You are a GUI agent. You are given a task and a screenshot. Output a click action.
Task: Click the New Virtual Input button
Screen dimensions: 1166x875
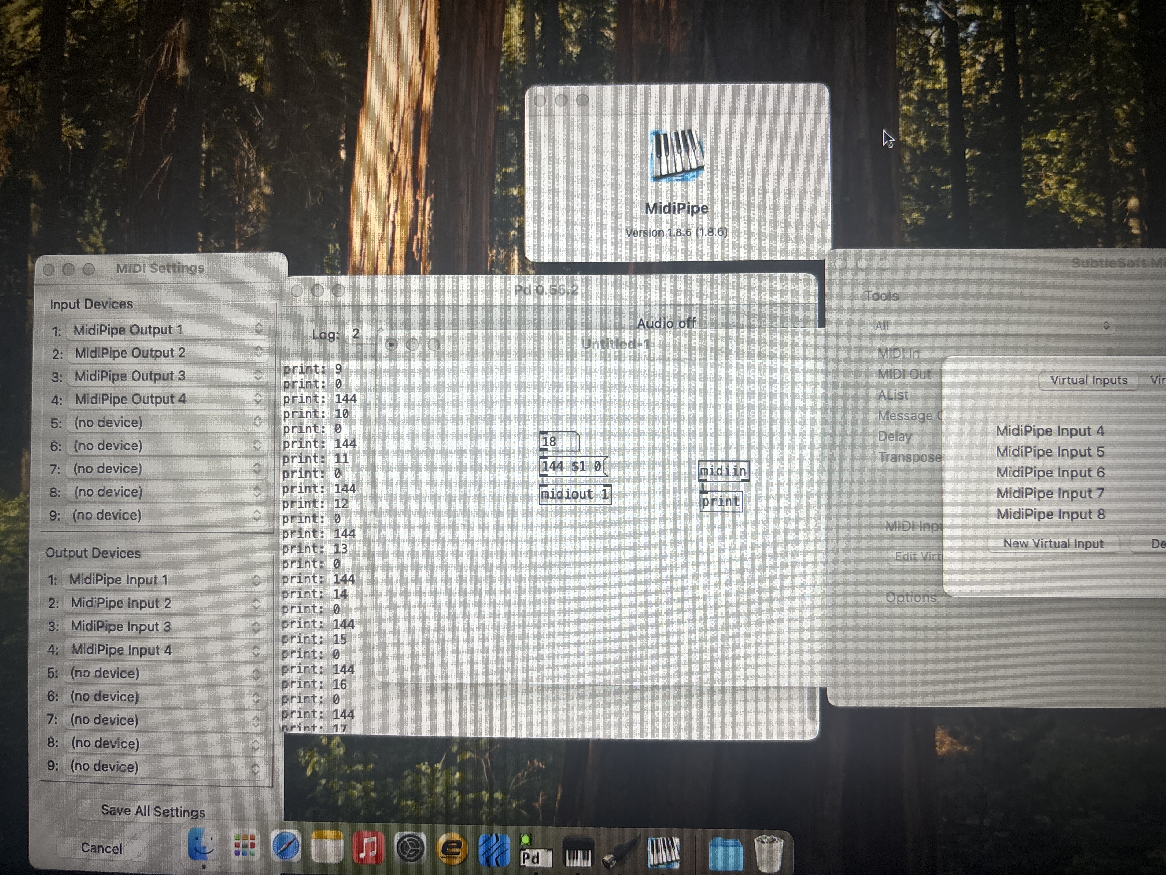(1053, 543)
